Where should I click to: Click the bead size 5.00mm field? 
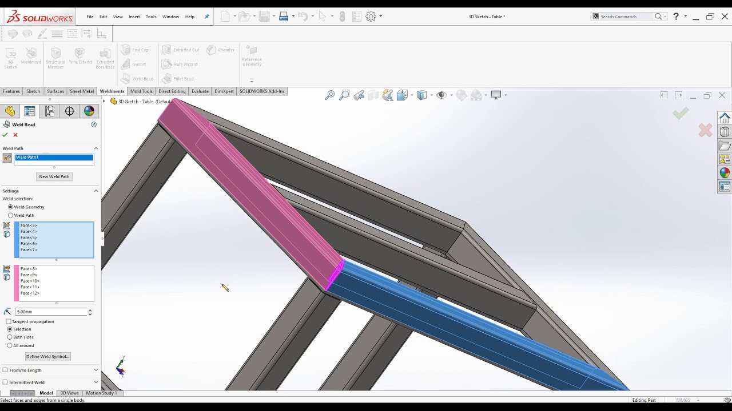click(x=51, y=312)
